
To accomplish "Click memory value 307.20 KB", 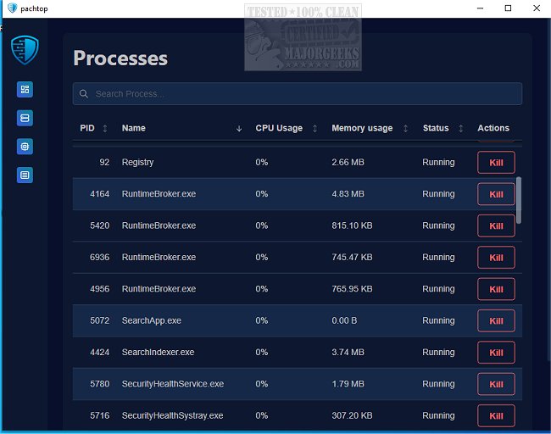I will [x=352, y=415].
